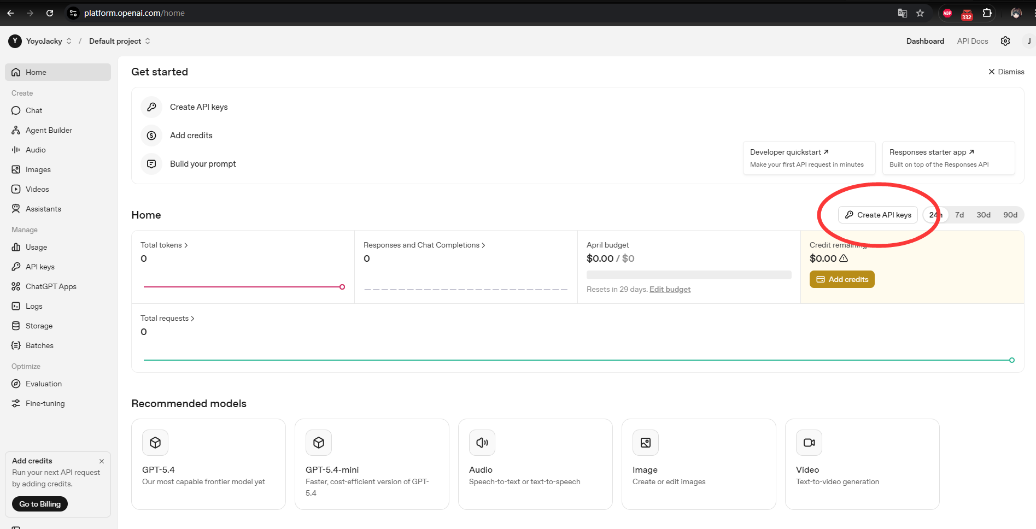Open the browser extensions puzzle icon
Screen dimensions: 1036x529
(x=987, y=13)
